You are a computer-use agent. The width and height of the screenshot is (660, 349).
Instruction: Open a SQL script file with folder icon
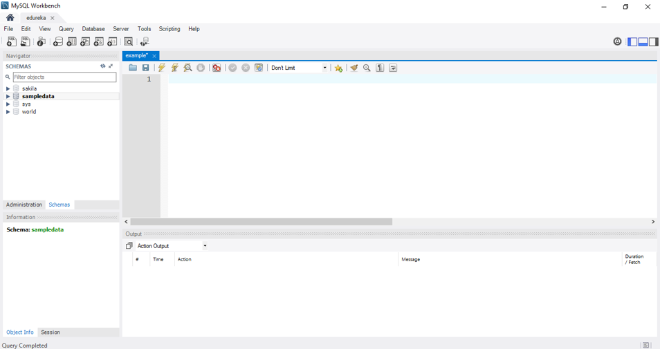click(133, 68)
